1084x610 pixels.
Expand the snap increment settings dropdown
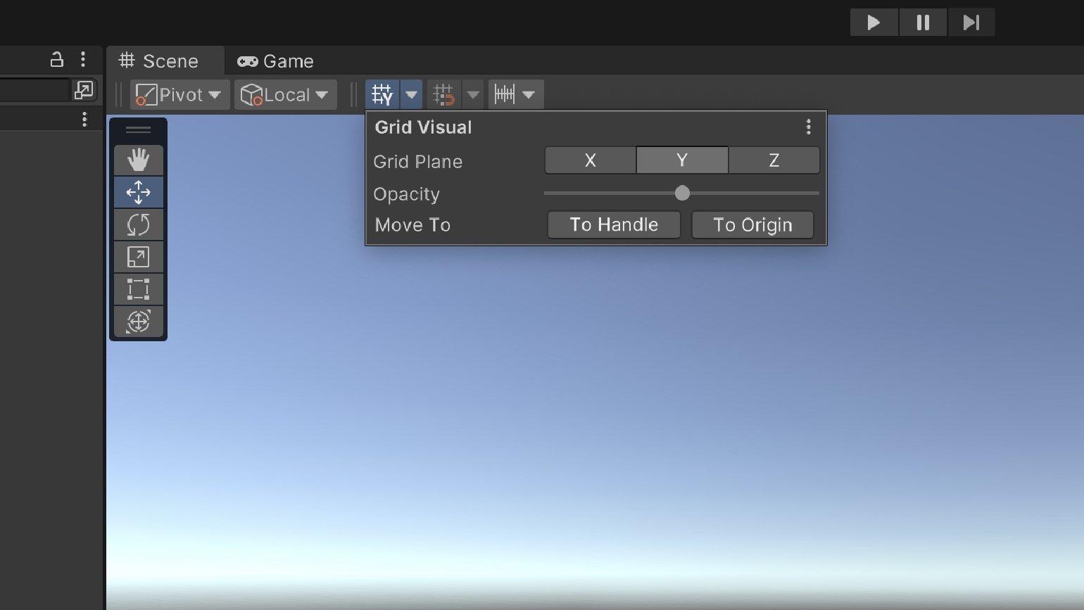coord(529,95)
